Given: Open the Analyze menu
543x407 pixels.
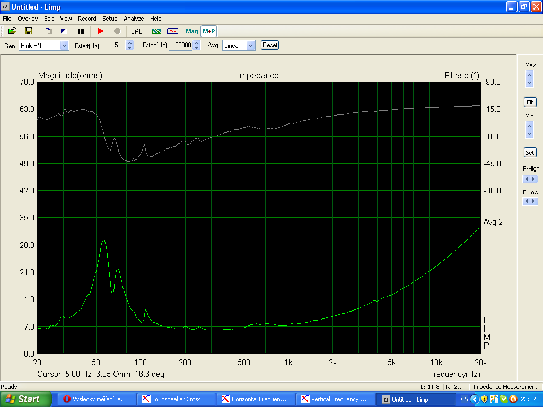Looking at the screenshot, I should pos(134,19).
